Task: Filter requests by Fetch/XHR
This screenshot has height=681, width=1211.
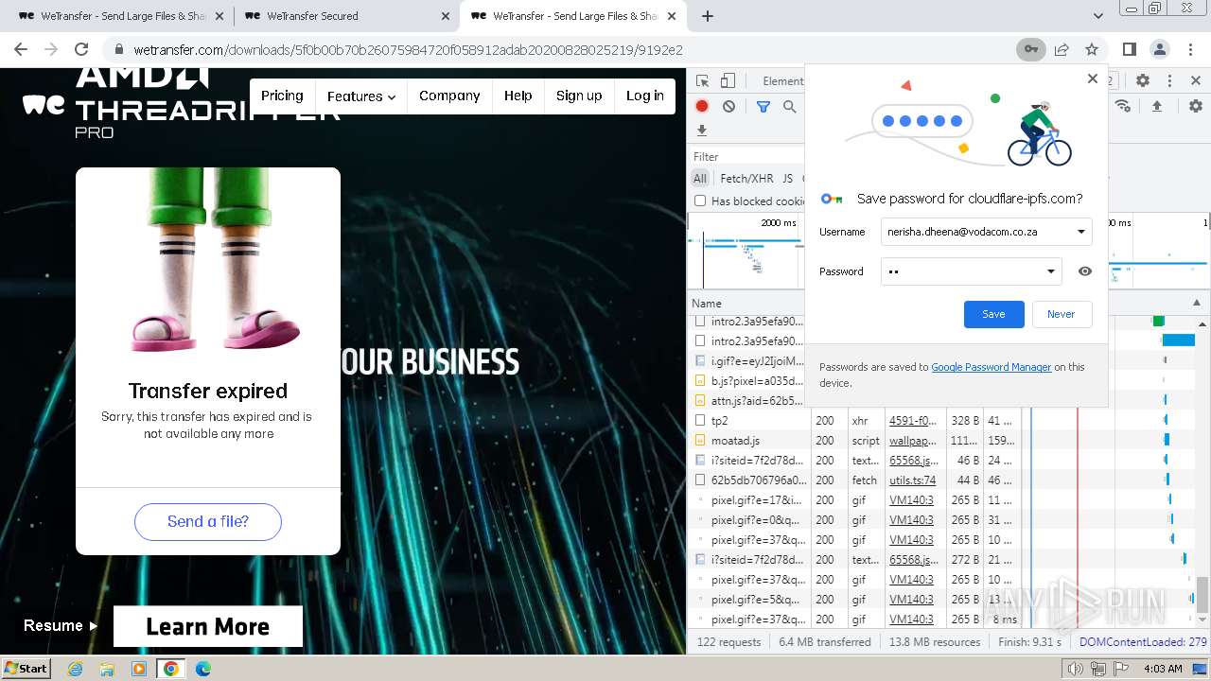Action: [746, 178]
